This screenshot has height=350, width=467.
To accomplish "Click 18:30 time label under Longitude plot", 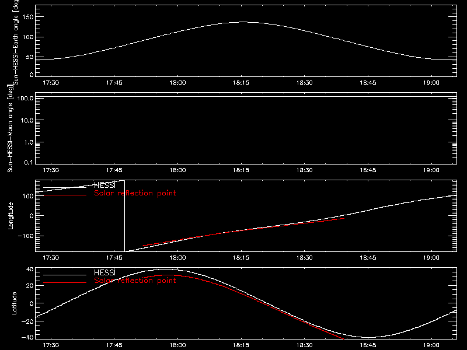I will [304, 258].
